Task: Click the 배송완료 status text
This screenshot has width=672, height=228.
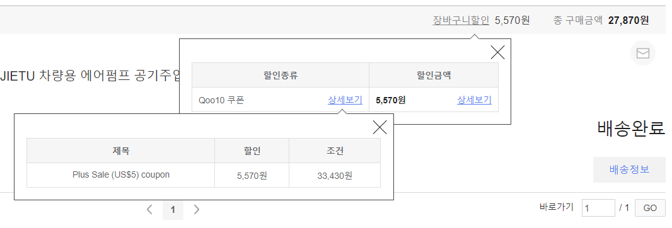Action: click(631, 128)
